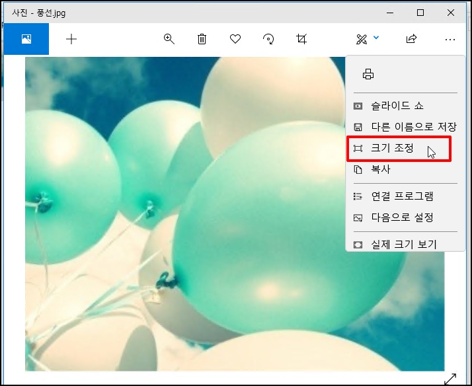Open 연결 프로그램 menu item
The height and width of the screenshot is (386, 472).
coord(405,196)
